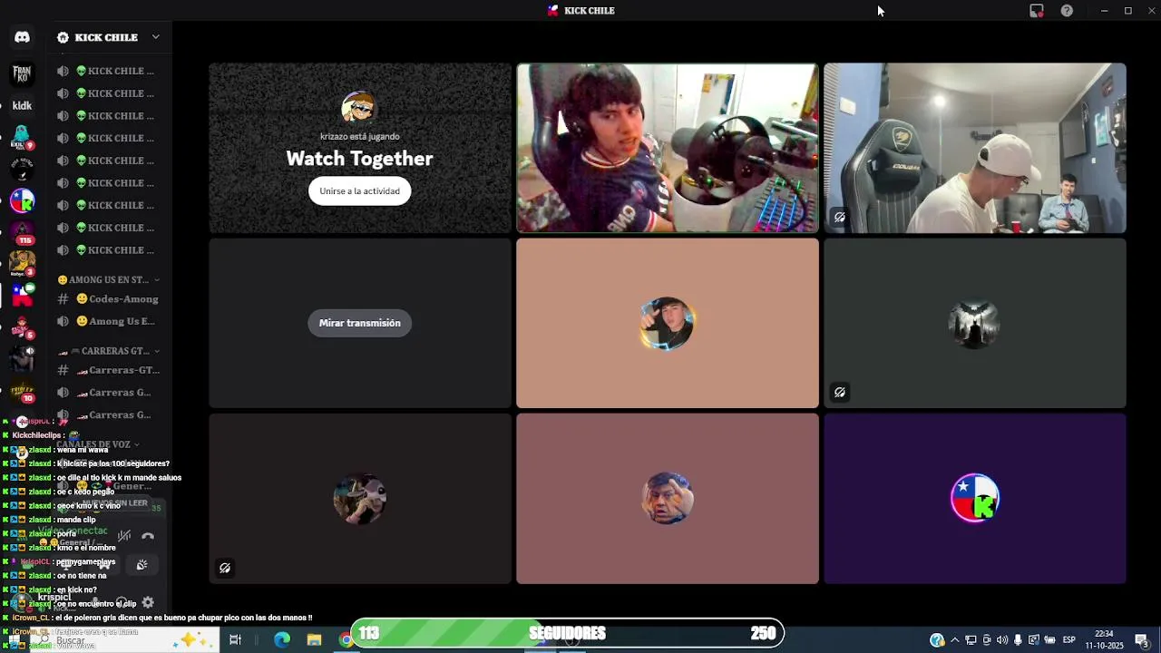Click chat message 'en kick no?'
The height and width of the screenshot is (653, 1161).
tap(77, 590)
